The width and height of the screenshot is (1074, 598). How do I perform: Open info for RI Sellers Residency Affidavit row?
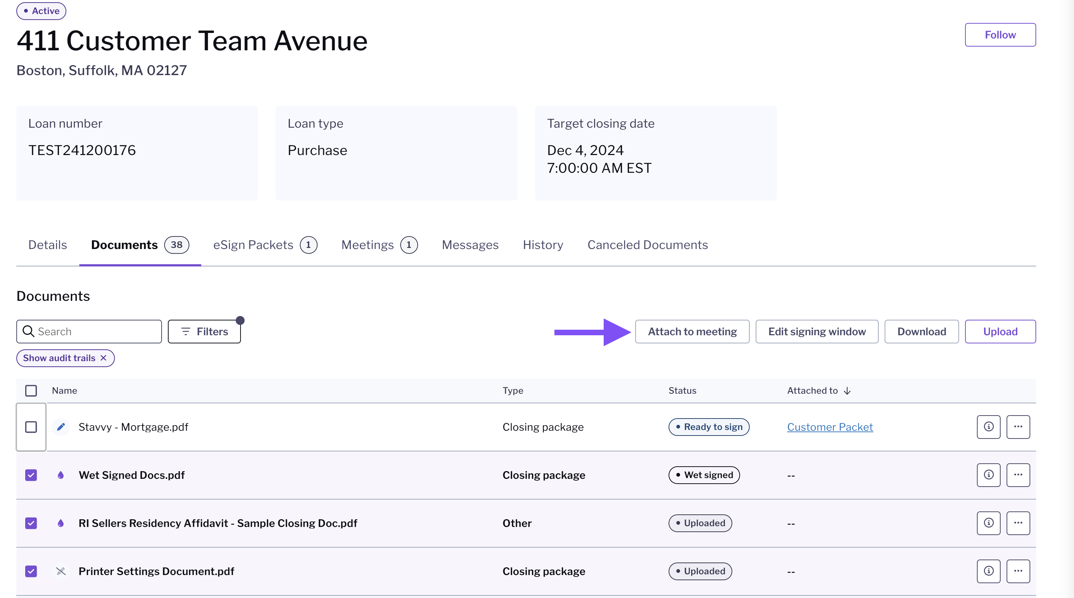coord(988,523)
